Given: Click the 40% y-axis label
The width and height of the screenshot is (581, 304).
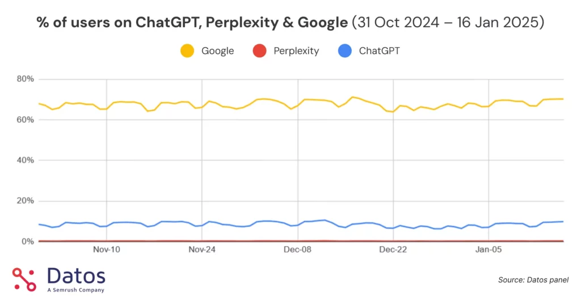Looking at the screenshot, I should click(26, 160).
